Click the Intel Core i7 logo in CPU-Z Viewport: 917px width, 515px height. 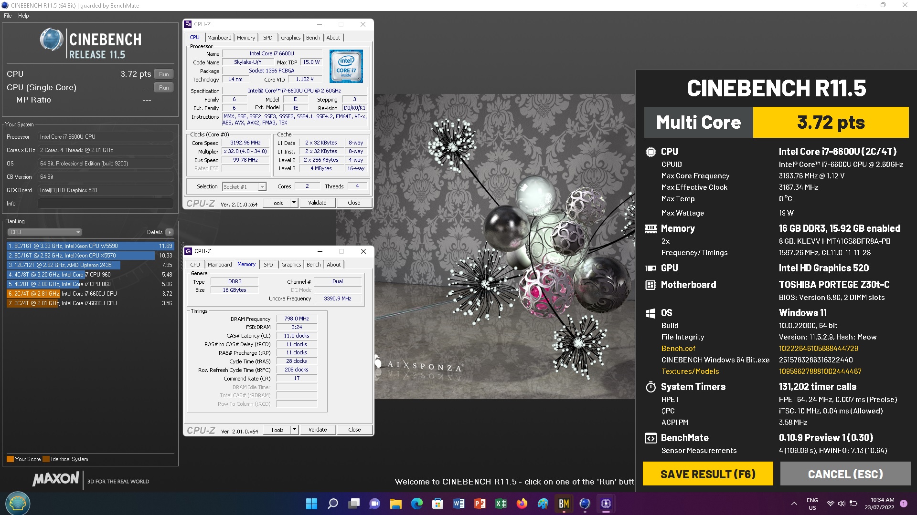pos(346,66)
